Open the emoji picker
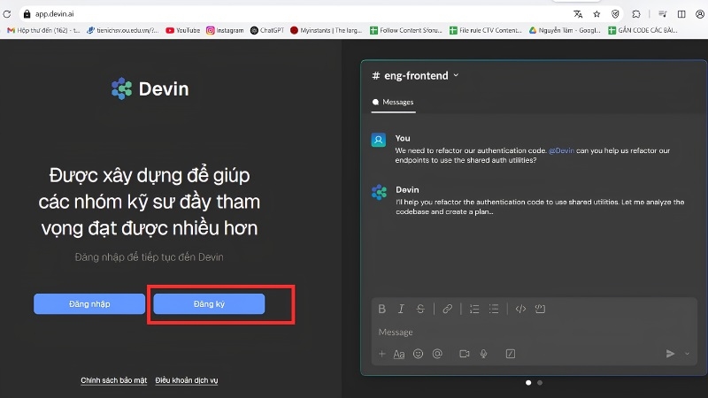The image size is (708, 398). [418, 354]
